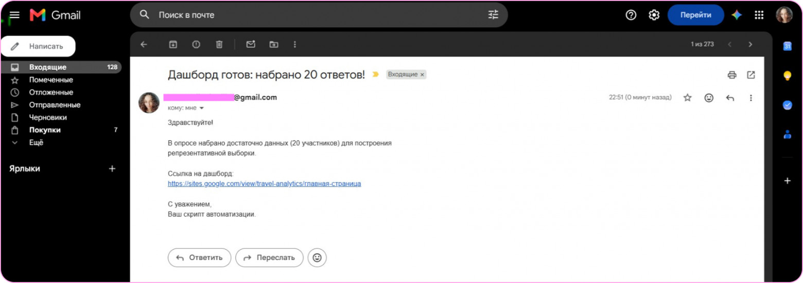Add an emoji reaction beside the reply arrow
Screen dimensions: 803x283
click(x=709, y=98)
